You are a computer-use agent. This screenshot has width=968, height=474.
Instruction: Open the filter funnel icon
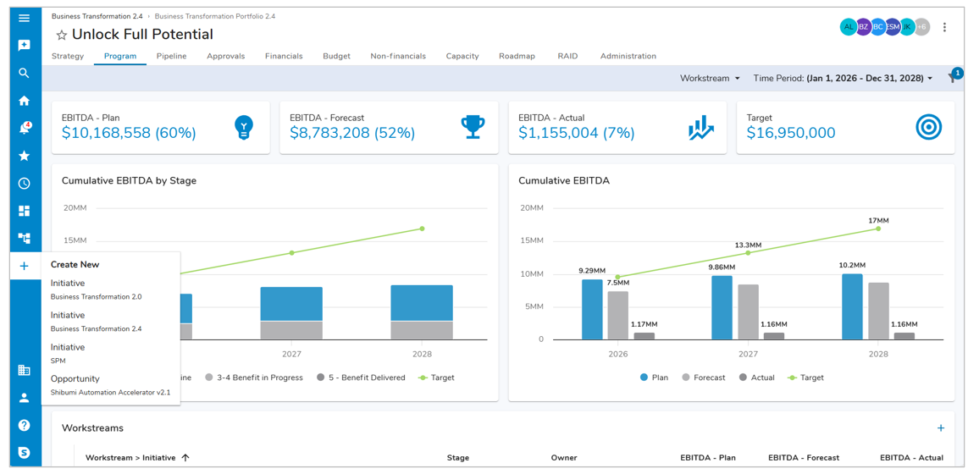(x=952, y=79)
